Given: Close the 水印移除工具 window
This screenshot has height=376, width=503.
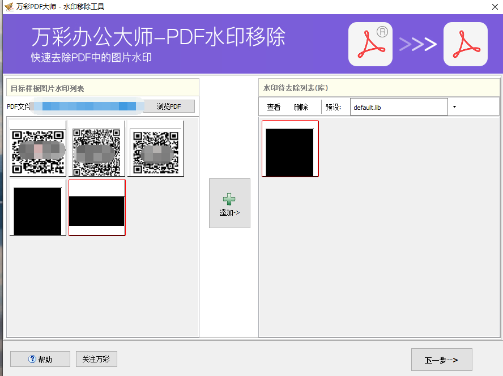Looking at the screenshot, I should pyautogui.click(x=495, y=7).
